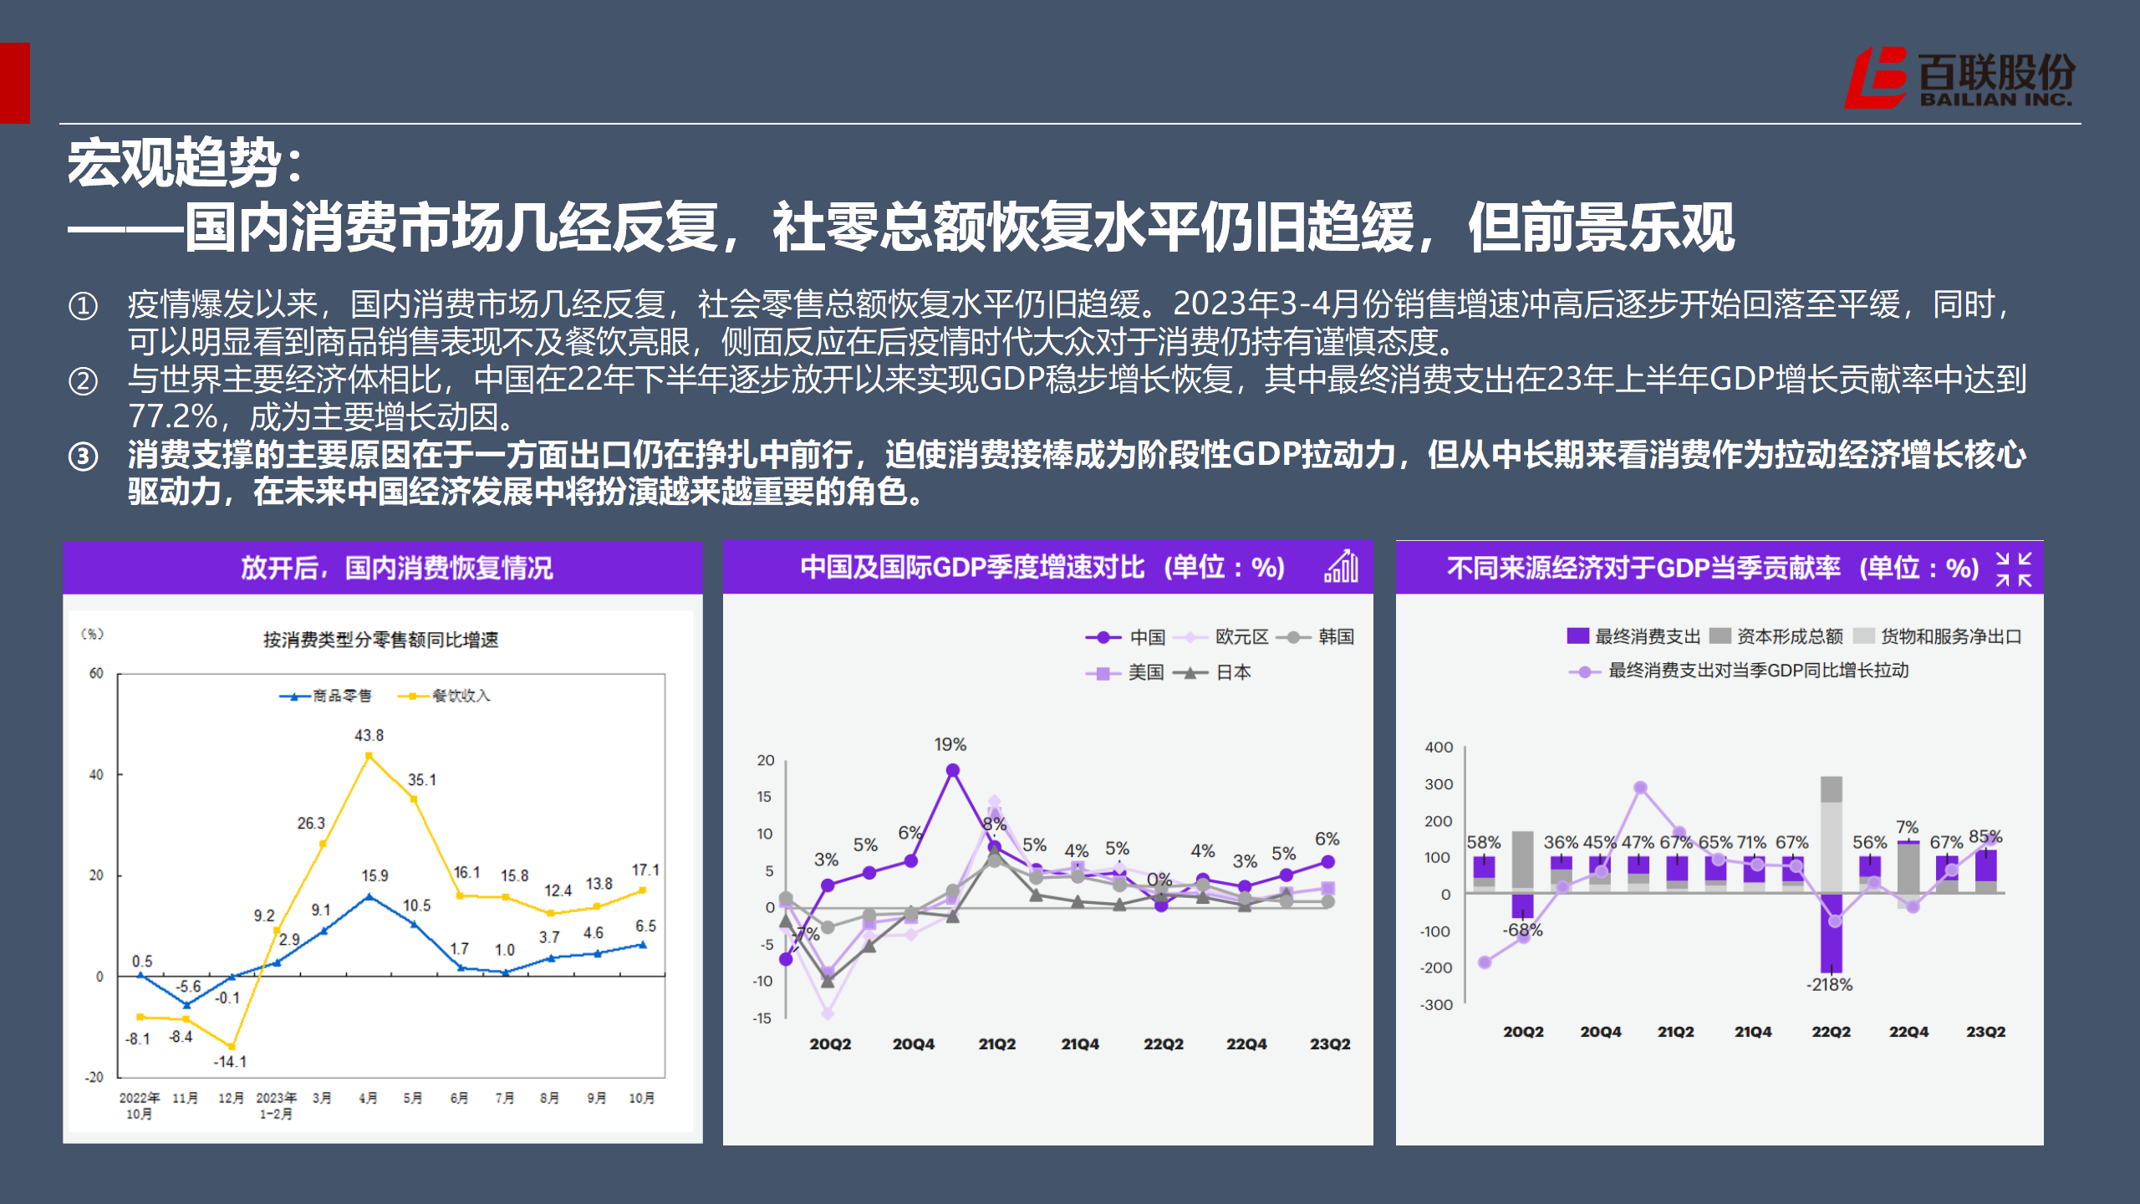Screen dimensions: 2140x1204
Task: Click the purple 最终消费支出 legend swatch
Action: coord(1577,636)
